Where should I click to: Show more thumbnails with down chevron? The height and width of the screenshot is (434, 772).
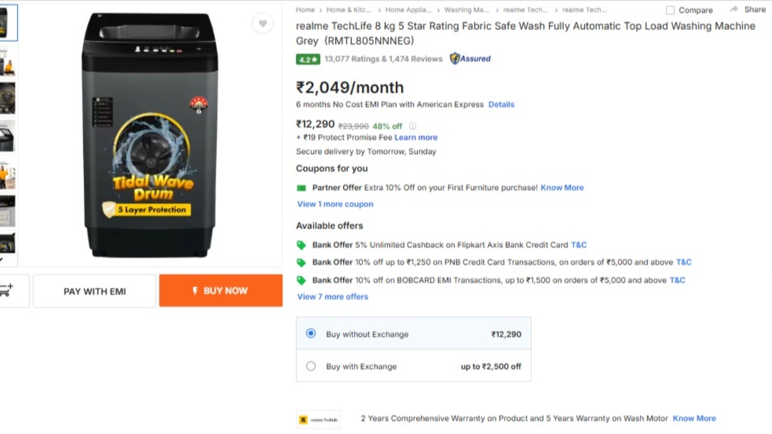click(x=1, y=260)
